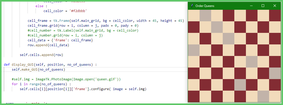283x105 pixels.
Task: Click the commented '#cell_number = tk.Label' line
Action: point(83,30)
